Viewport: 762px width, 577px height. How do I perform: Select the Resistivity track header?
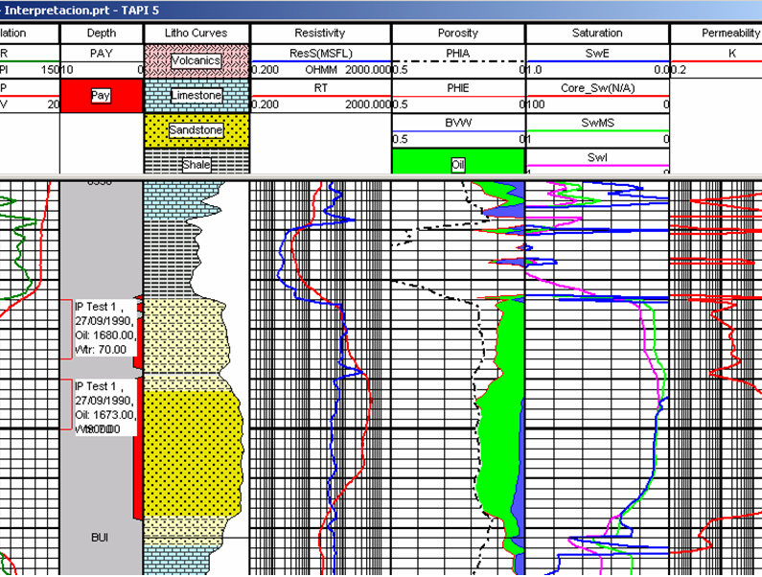(x=320, y=33)
